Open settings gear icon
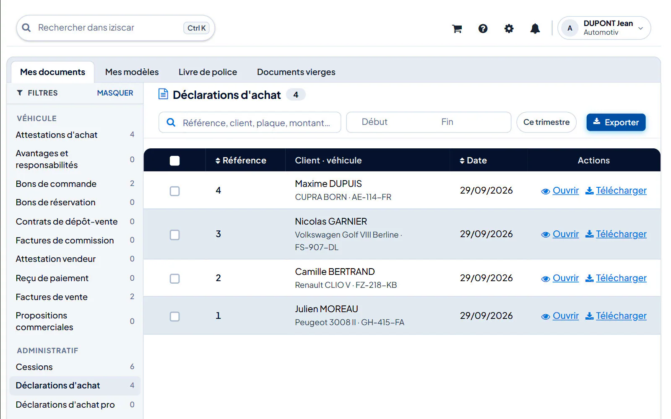 tap(509, 28)
